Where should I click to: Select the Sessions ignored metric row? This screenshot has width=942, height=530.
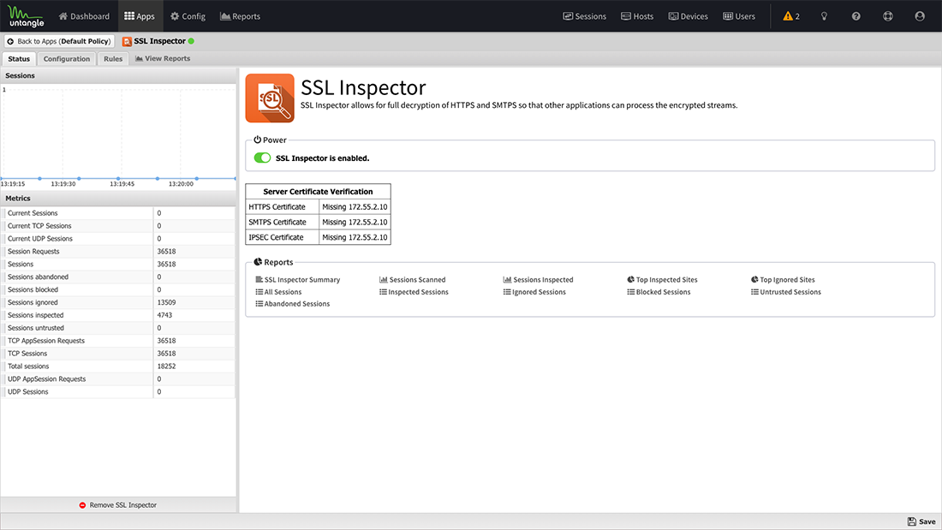point(118,302)
